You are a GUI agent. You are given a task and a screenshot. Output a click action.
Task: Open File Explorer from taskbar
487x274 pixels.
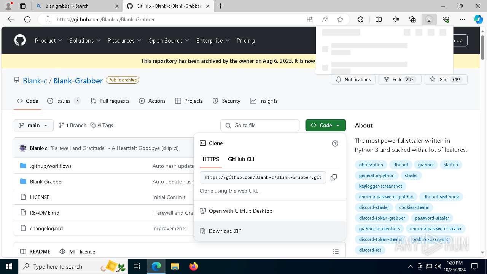175,266
